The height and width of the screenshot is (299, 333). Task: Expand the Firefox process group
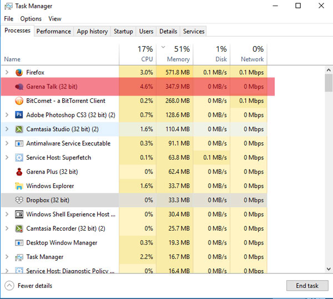[x=7, y=72]
